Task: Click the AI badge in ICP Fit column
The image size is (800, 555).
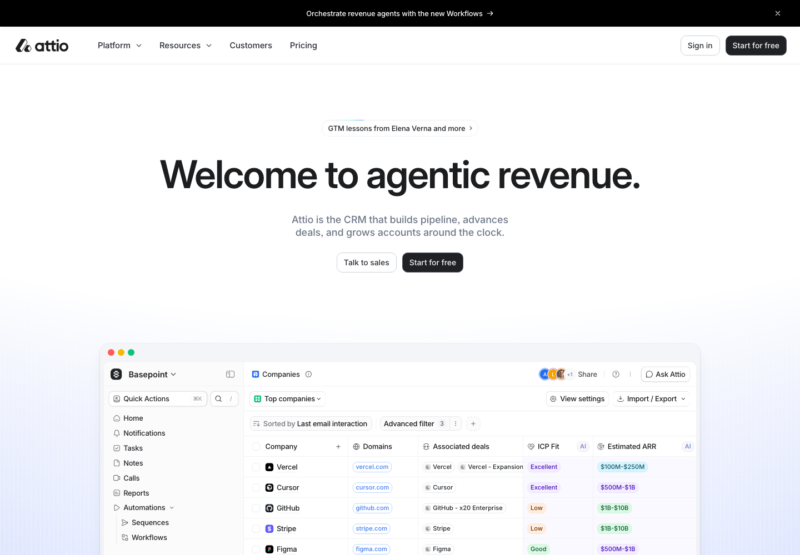Action: click(583, 446)
